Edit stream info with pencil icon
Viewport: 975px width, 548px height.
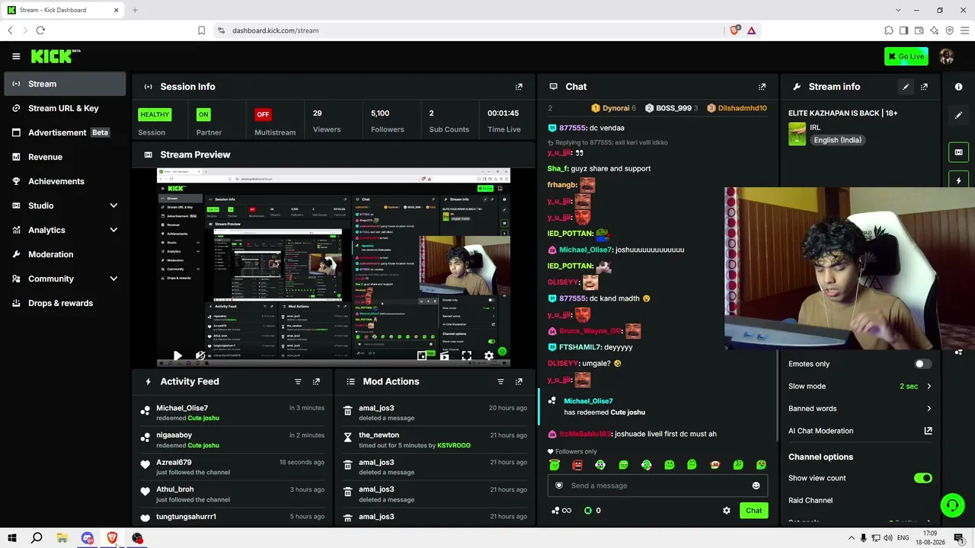(x=906, y=87)
